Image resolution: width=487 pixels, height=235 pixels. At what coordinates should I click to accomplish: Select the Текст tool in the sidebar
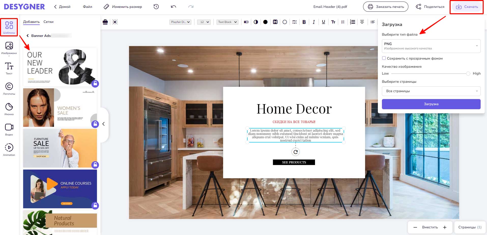pos(9,68)
